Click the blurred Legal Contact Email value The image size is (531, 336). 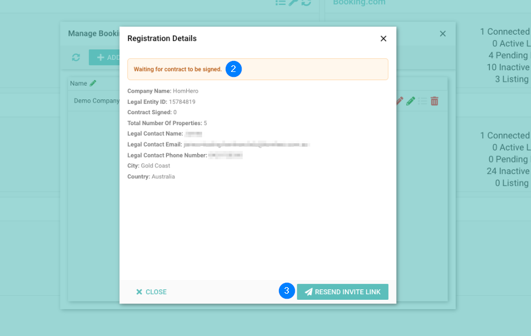[x=247, y=144]
